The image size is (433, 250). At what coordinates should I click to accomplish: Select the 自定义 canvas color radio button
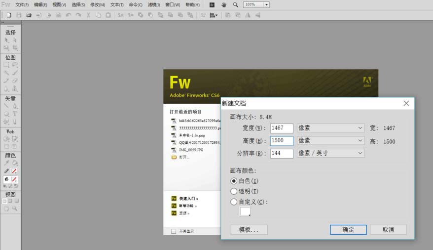(234, 202)
